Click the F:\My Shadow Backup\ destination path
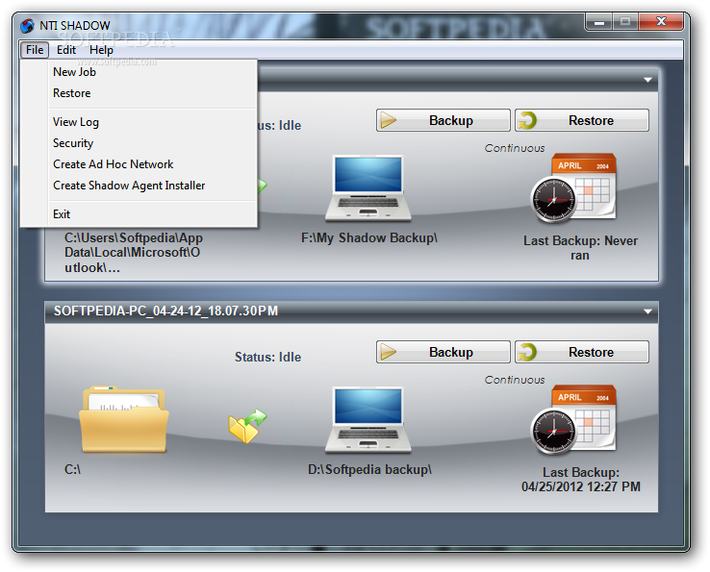710x572 pixels. [369, 238]
